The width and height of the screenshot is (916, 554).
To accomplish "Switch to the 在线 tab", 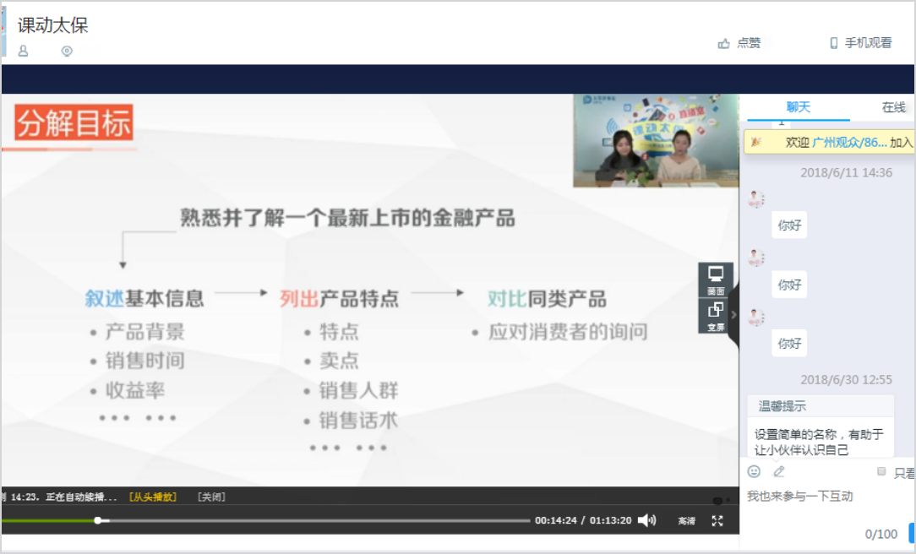I will pyautogui.click(x=893, y=107).
